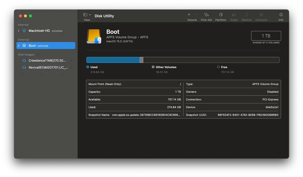The width and height of the screenshot is (303, 177).
Task: Click the Available row's 707.14 GB value
Action: coord(174,99)
